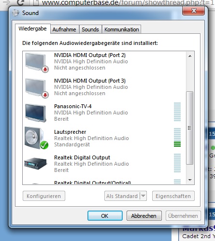
Task: Click the 'Standardgerät' status text
Action: [x=72, y=144]
